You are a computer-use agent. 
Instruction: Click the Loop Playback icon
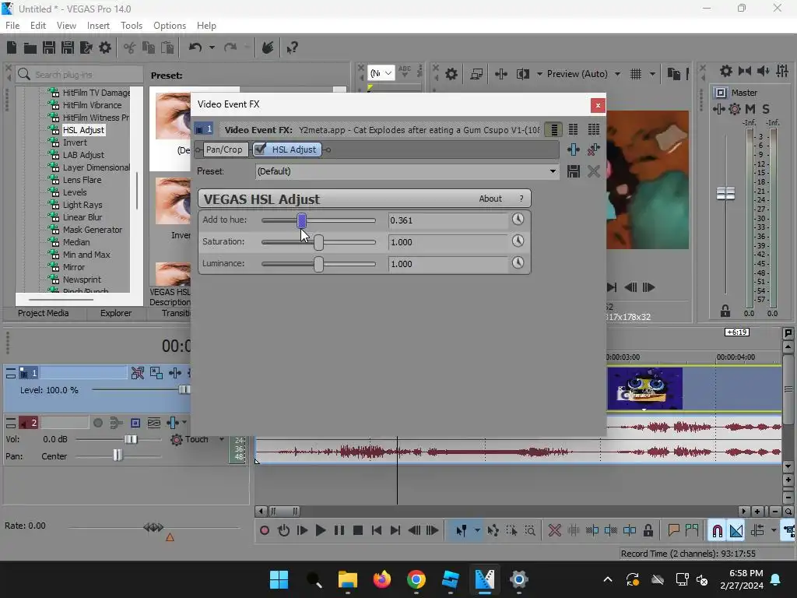pyautogui.click(x=283, y=531)
